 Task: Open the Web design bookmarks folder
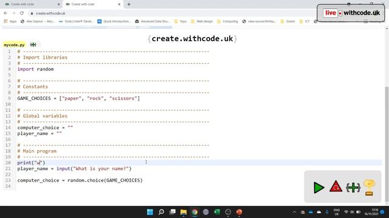pos(202,22)
